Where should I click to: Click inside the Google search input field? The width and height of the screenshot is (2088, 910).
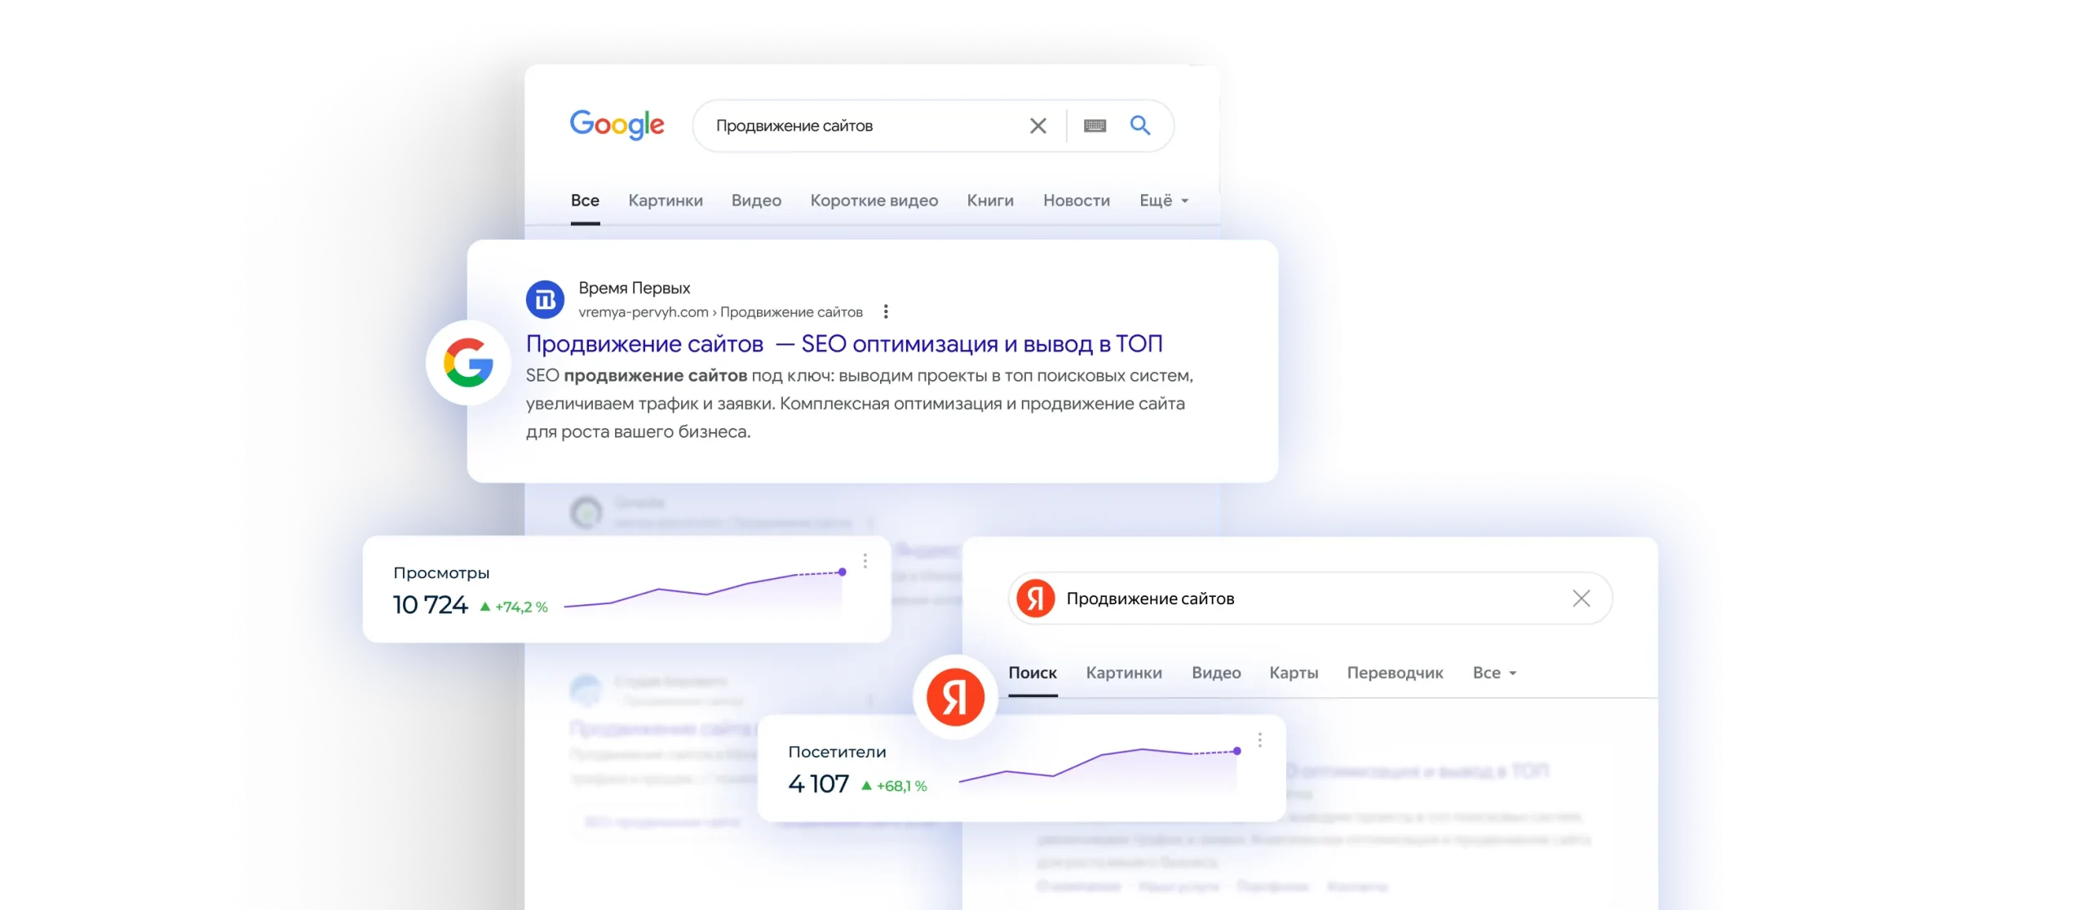[x=856, y=126]
